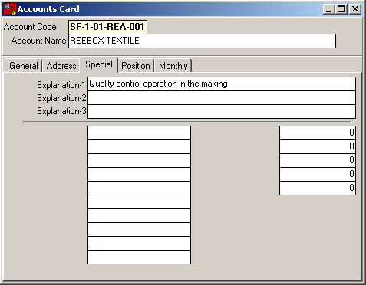Click the empty Explanation-2 field

coord(222,97)
